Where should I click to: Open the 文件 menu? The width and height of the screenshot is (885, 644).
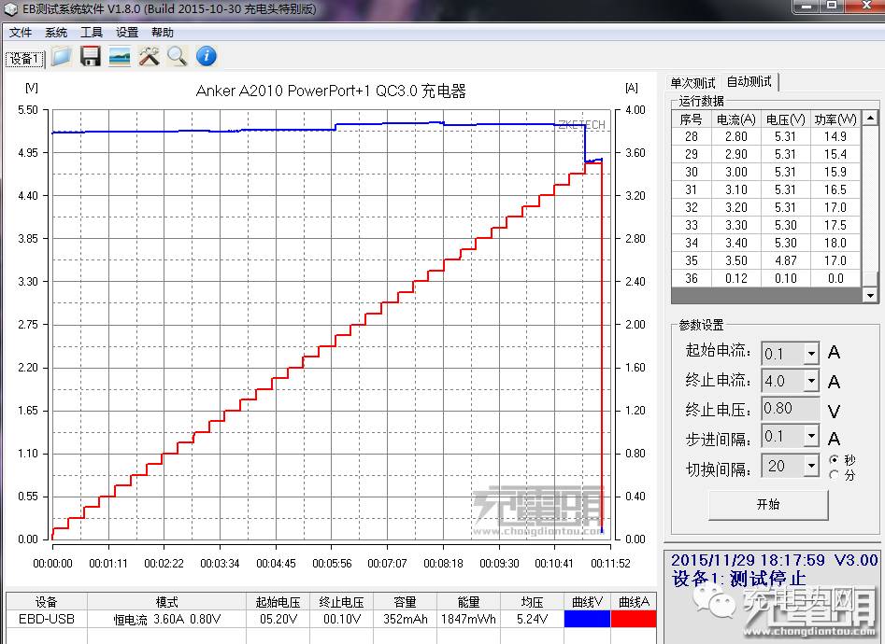(21, 33)
